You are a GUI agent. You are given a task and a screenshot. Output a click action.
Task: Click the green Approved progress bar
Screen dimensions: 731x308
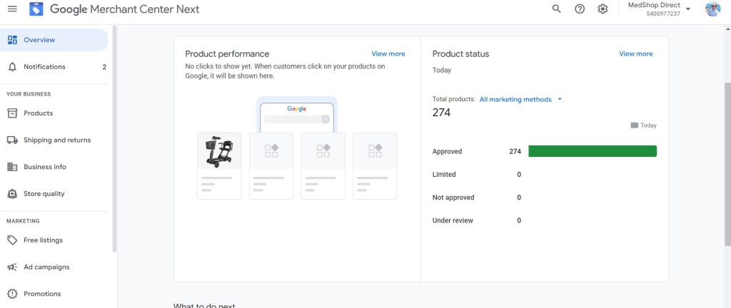(x=593, y=151)
